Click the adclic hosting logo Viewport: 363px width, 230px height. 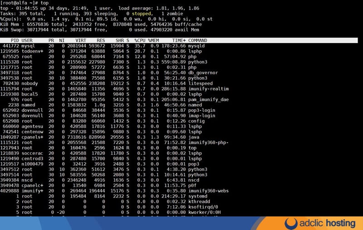click(x=320, y=223)
